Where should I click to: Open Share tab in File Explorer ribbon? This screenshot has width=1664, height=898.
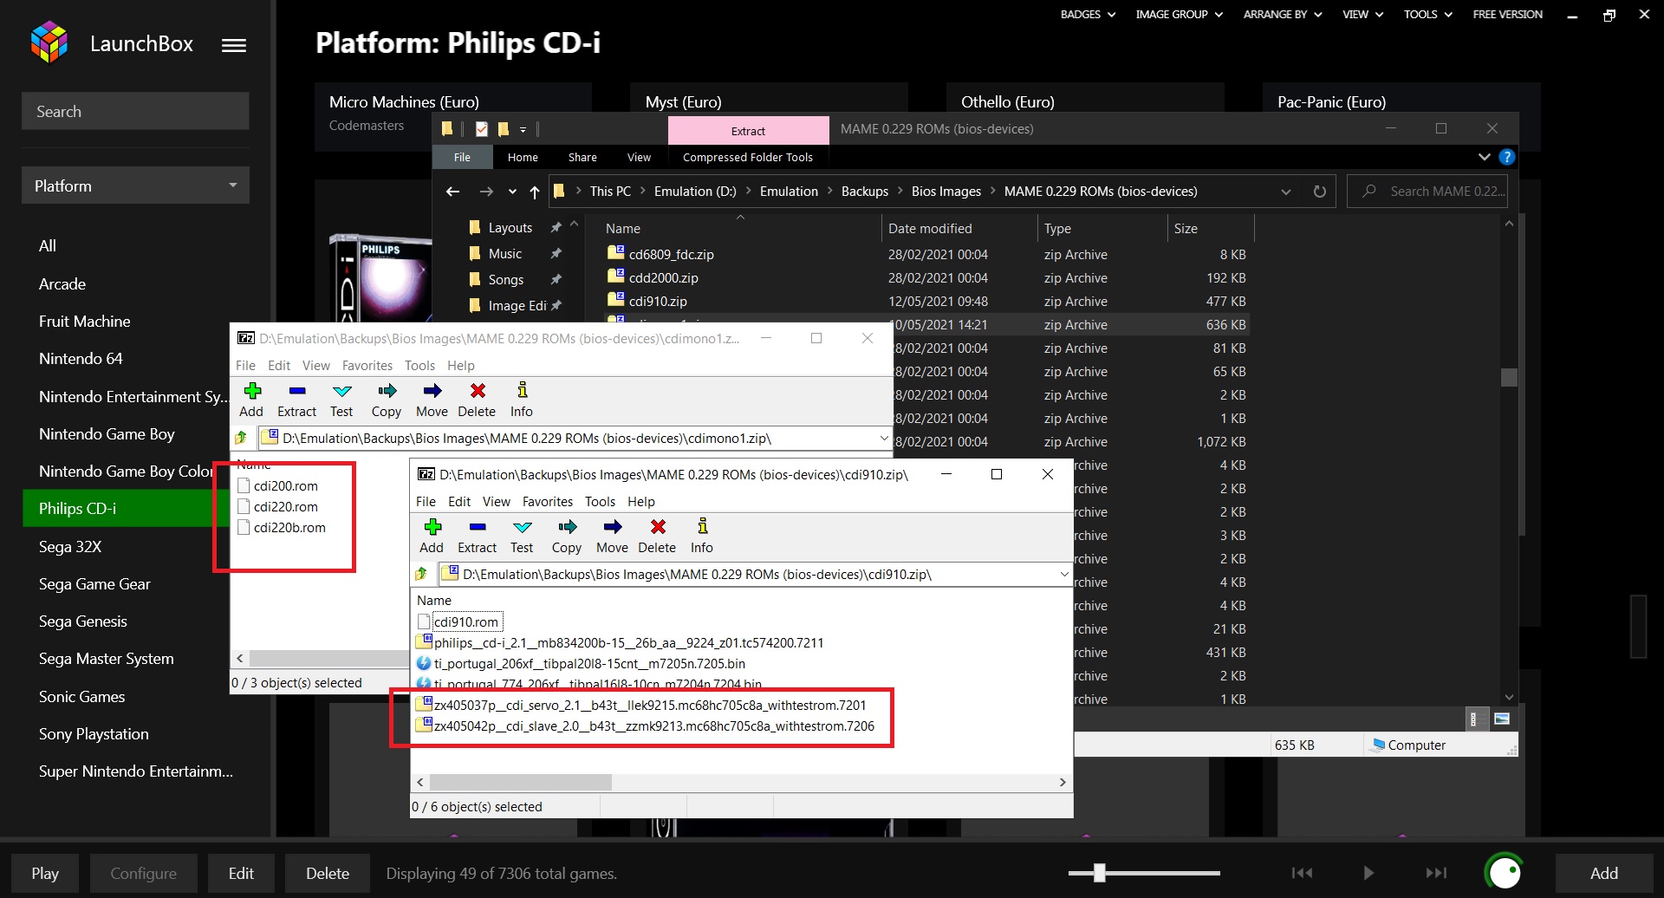(x=582, y=157)
